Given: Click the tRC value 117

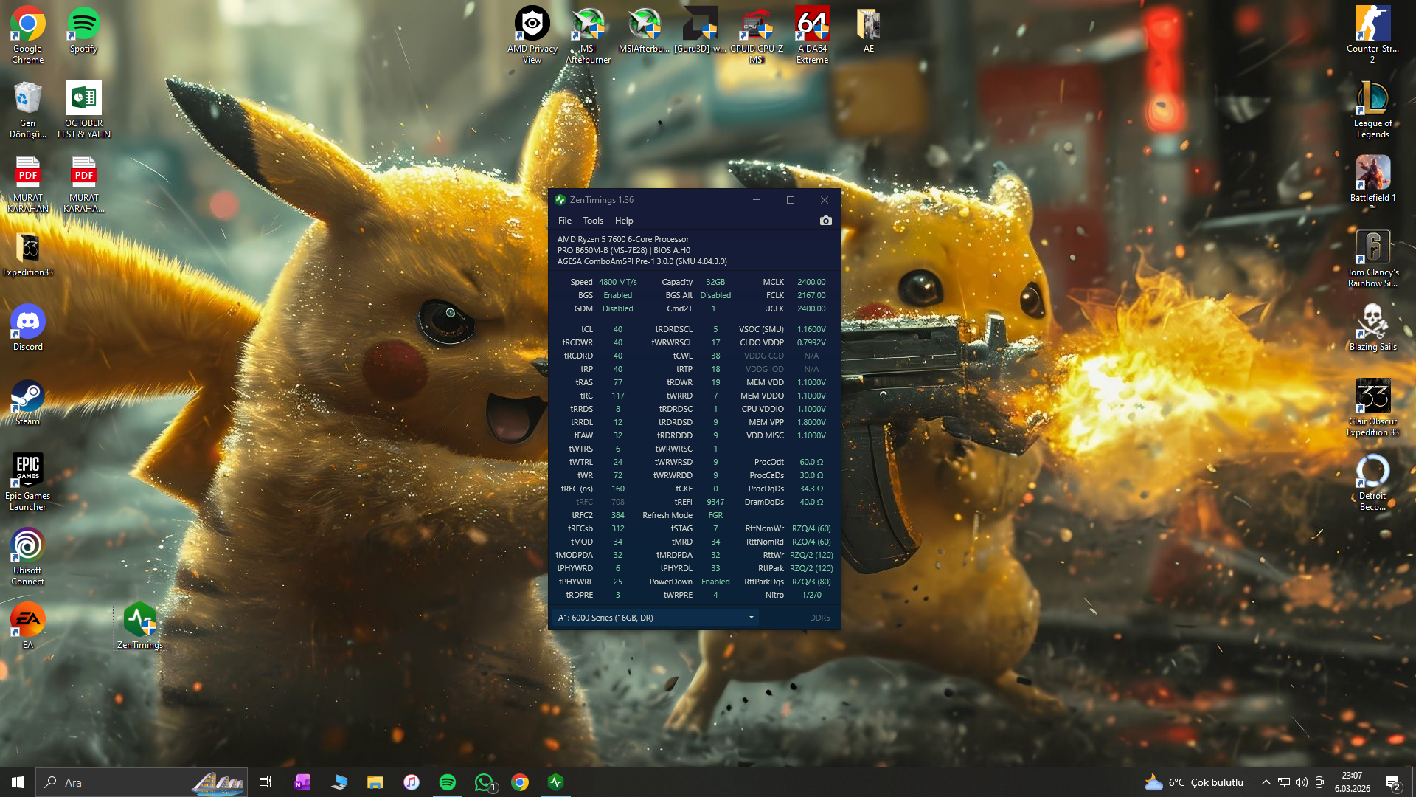Looking at the screenshot, I should pyautogui.click(x=617, y=396).
